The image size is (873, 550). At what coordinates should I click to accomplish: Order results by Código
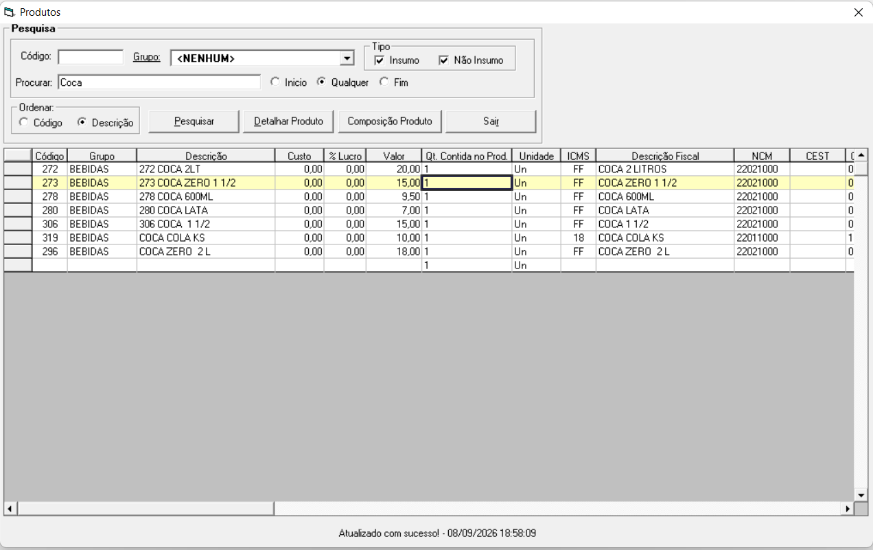point(23,122)
